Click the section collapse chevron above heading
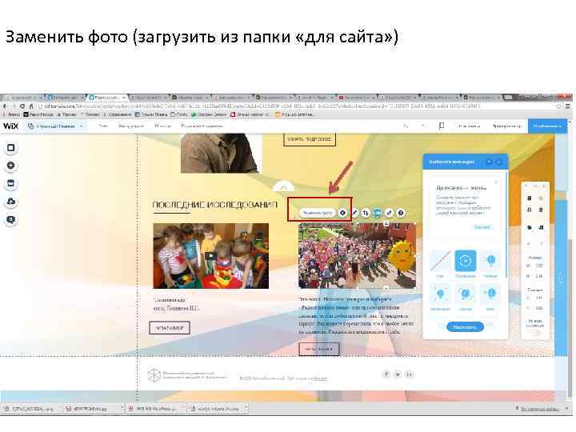The image size is (576, 432). coord(283,187)
